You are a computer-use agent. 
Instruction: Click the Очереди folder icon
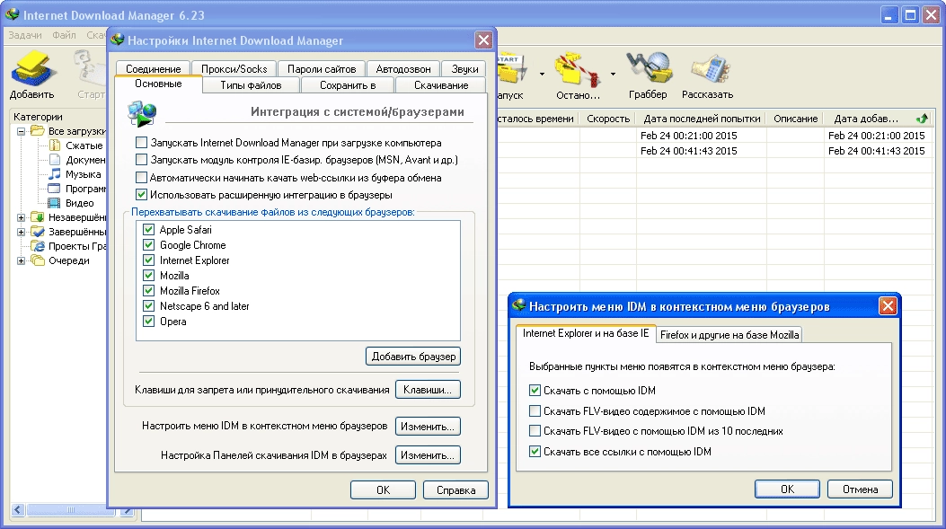(x=38, y=260)
